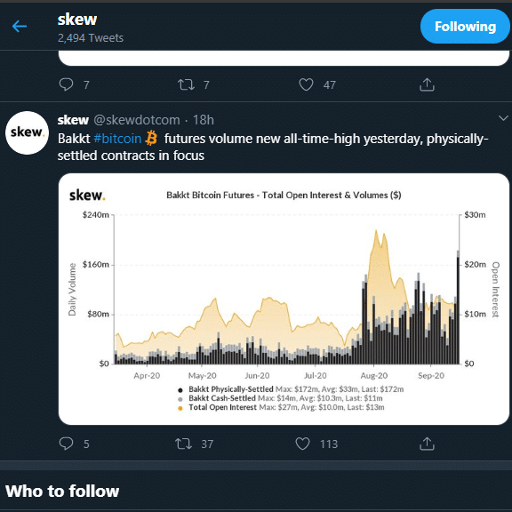Share the upper tweet via share icon
The width and height of the screenshot is (512, 512).
tap(427, 84)
